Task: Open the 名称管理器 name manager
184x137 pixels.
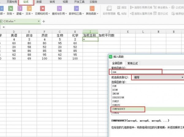Action: click(x=109, y=10)
